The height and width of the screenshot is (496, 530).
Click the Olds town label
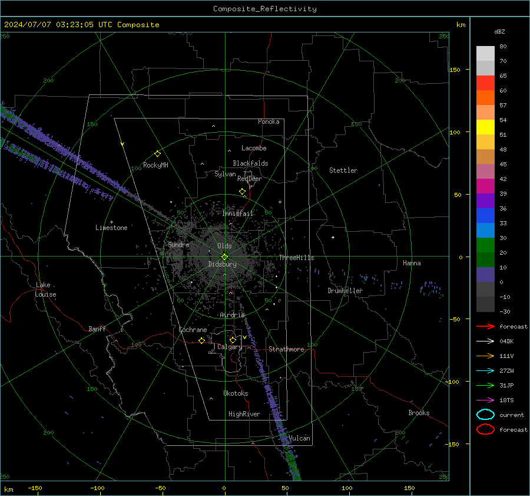coord(224,246)
